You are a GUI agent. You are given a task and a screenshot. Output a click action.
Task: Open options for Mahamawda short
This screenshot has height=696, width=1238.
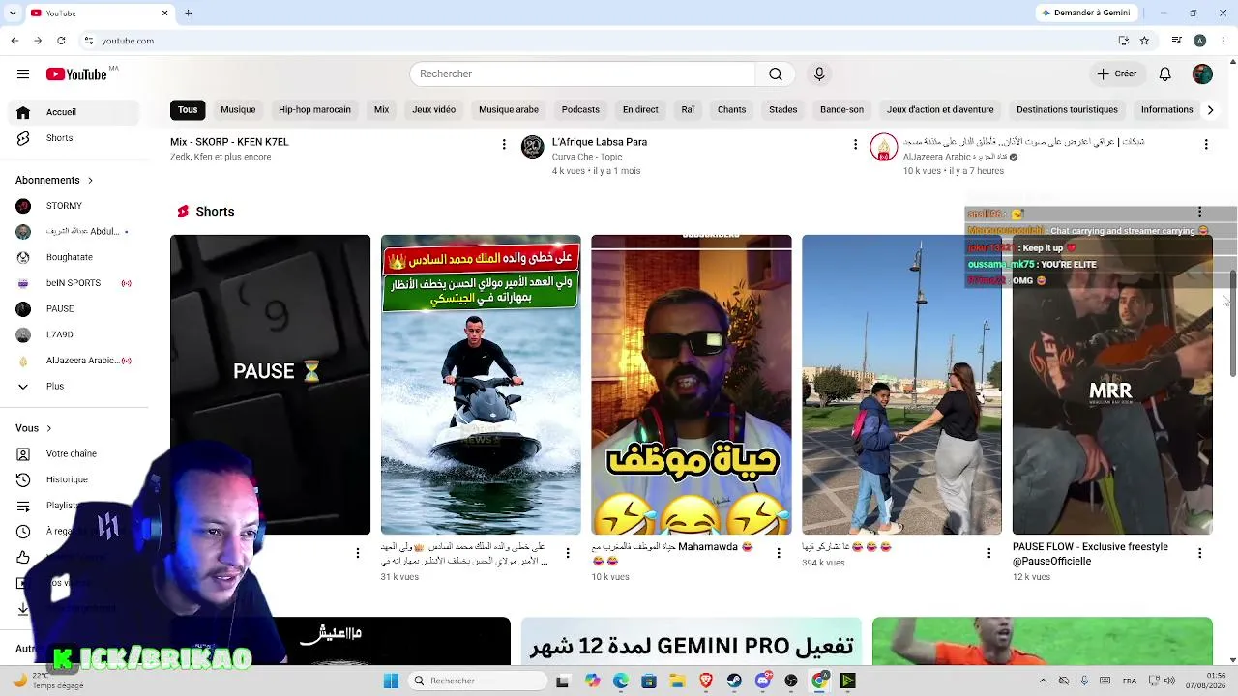(x=779, y=553)
